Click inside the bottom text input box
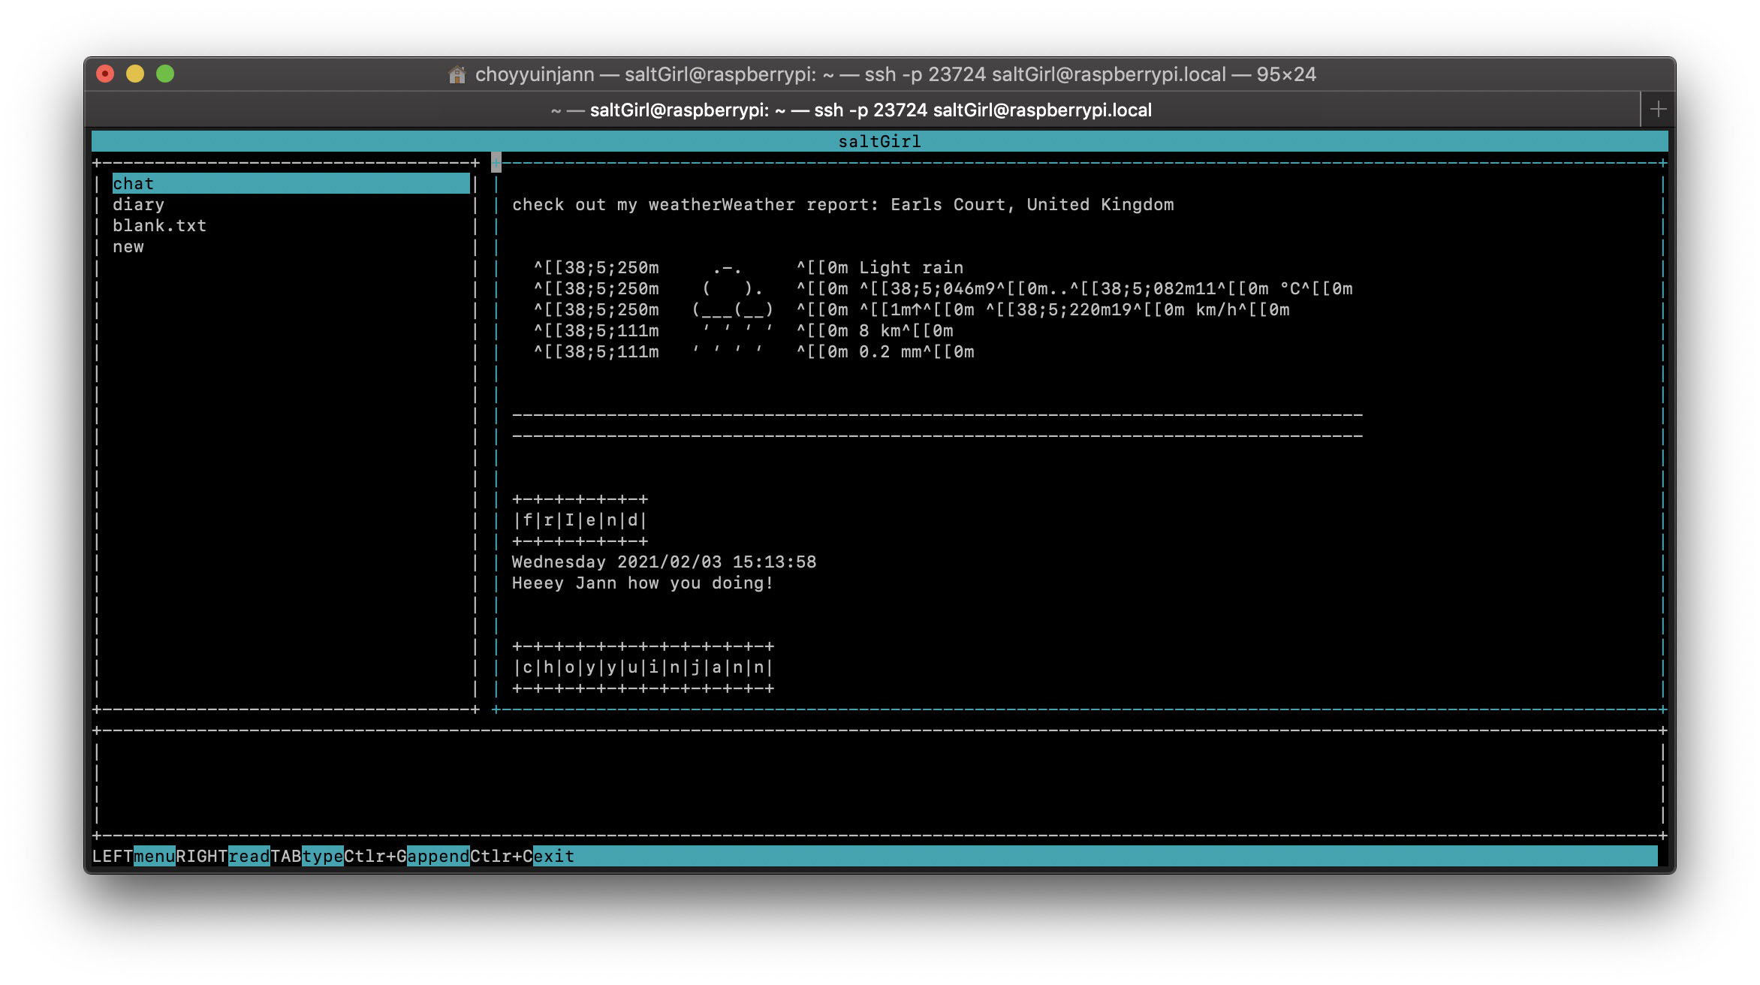This screenshot has height=985, width=1760. pyautogui.click(x=879, y=782)
